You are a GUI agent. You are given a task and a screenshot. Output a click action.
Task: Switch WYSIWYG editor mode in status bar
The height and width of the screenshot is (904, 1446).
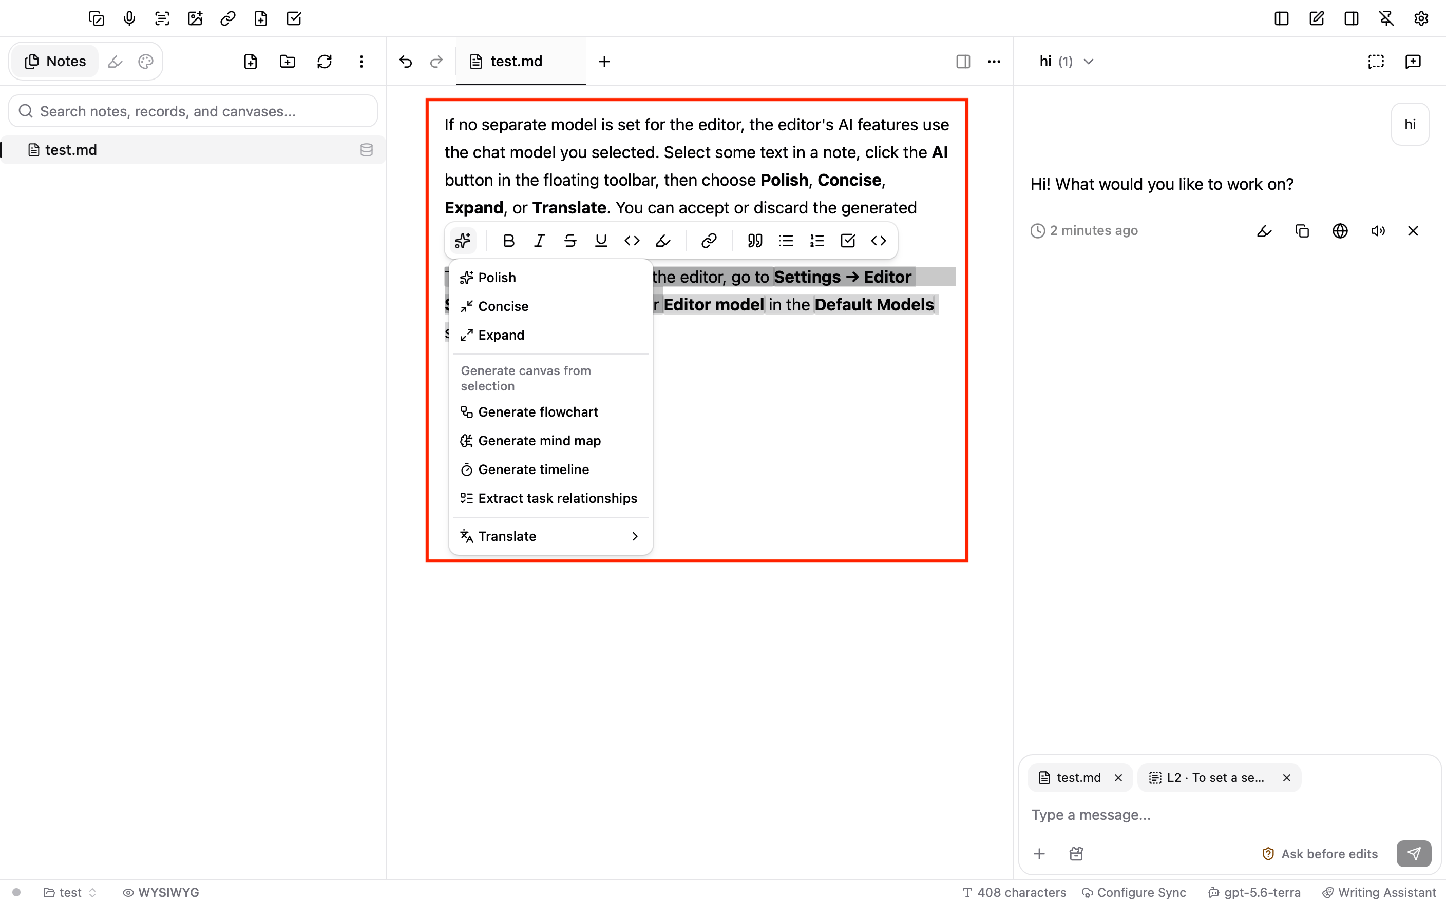click(x=161, y=892)
